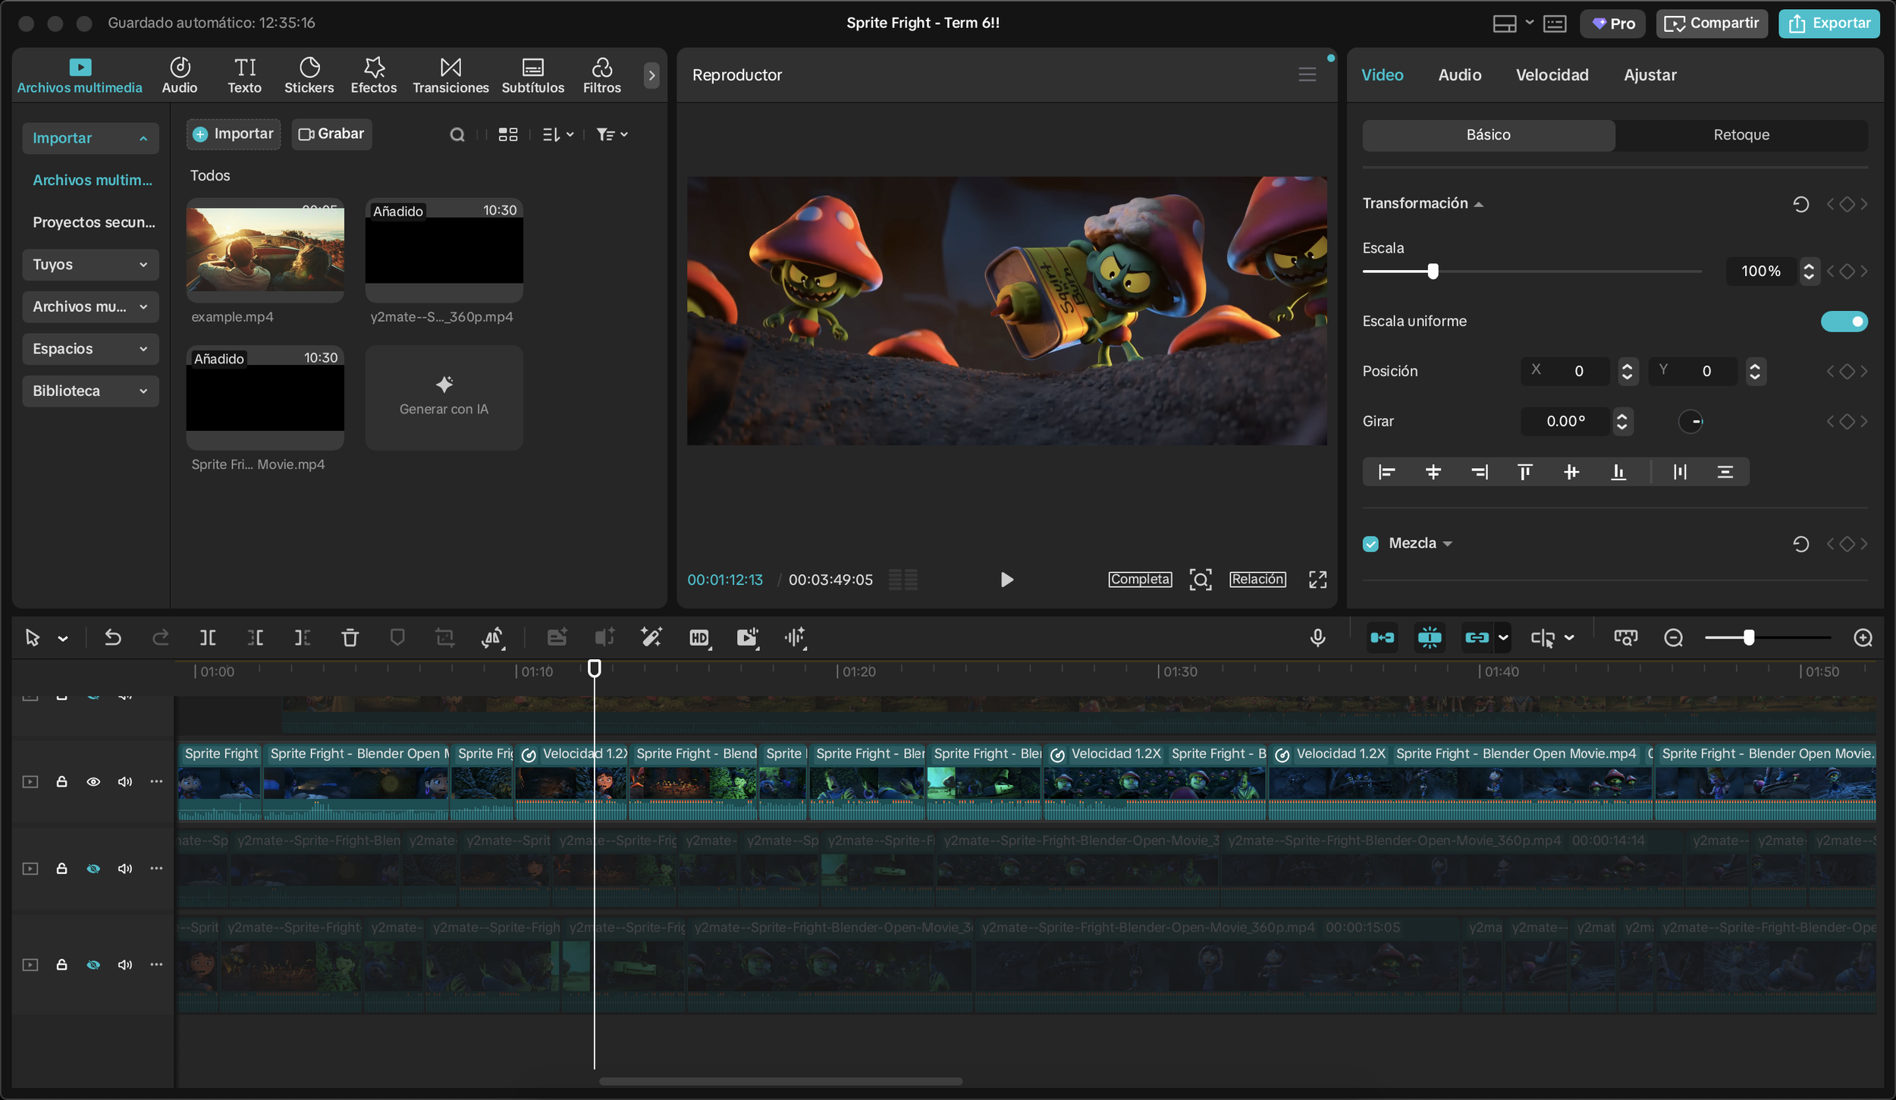Expand the Espacios sidebar section
The height and width of the screenshot is (1100, 1896).
click(90, 348)
